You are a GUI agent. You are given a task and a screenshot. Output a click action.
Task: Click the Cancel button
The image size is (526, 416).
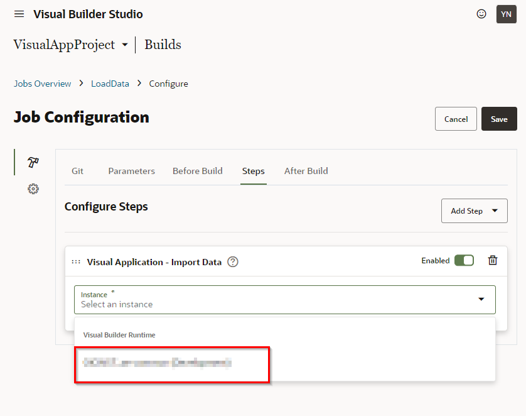pyautogui.click(x=456, y=119)
